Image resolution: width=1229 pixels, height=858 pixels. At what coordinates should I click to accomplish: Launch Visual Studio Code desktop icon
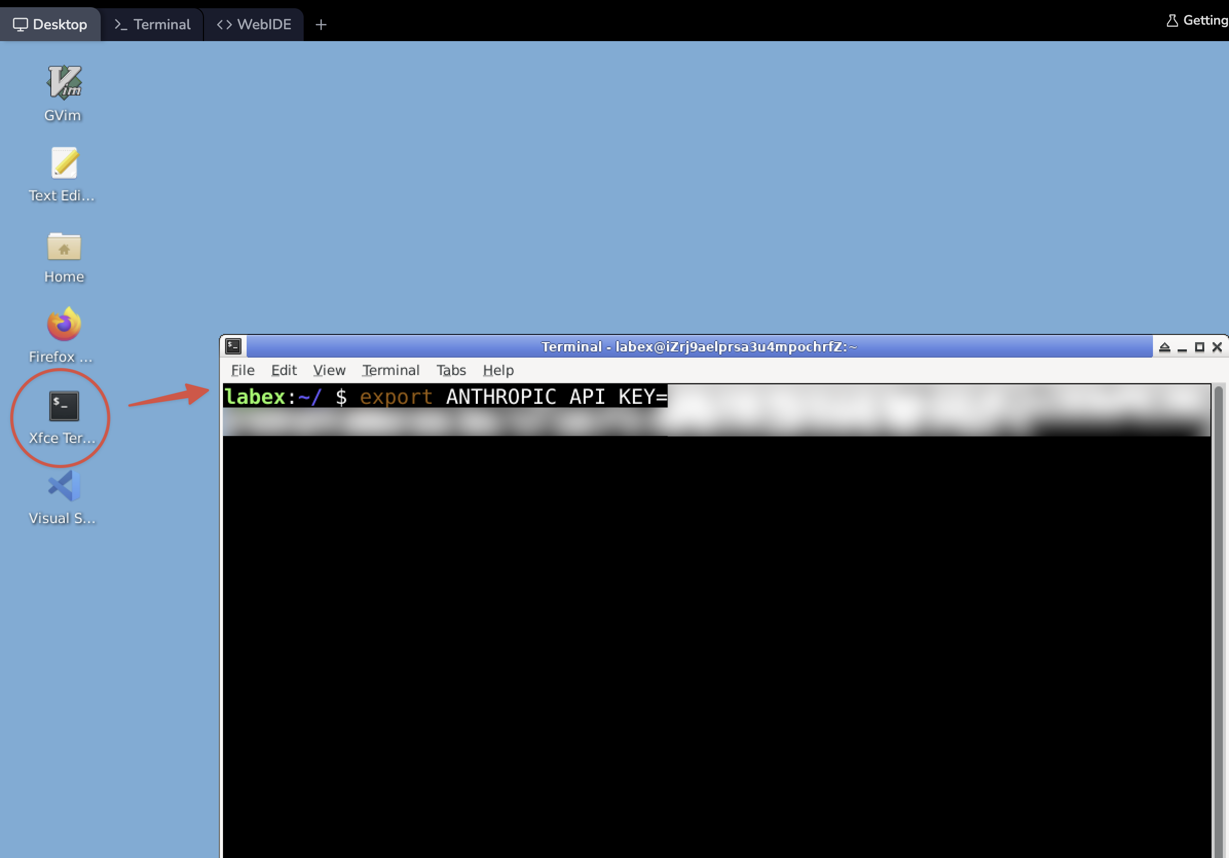(x=64, y=487)
